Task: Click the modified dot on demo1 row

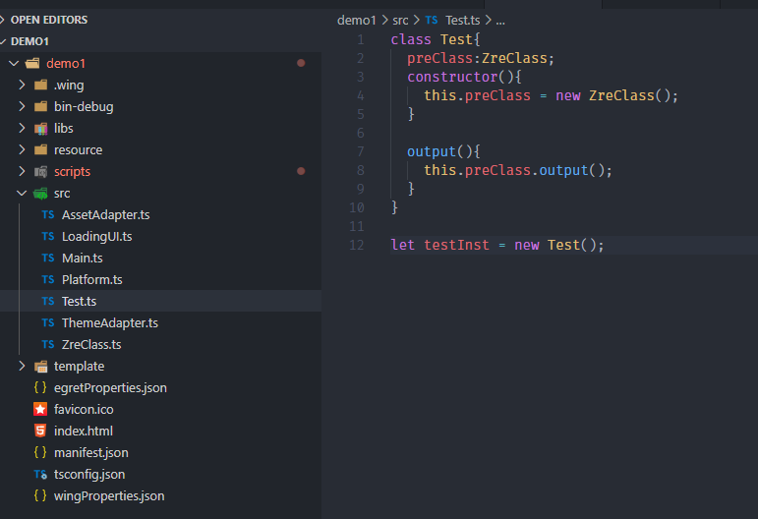Action: click(301, 63)
